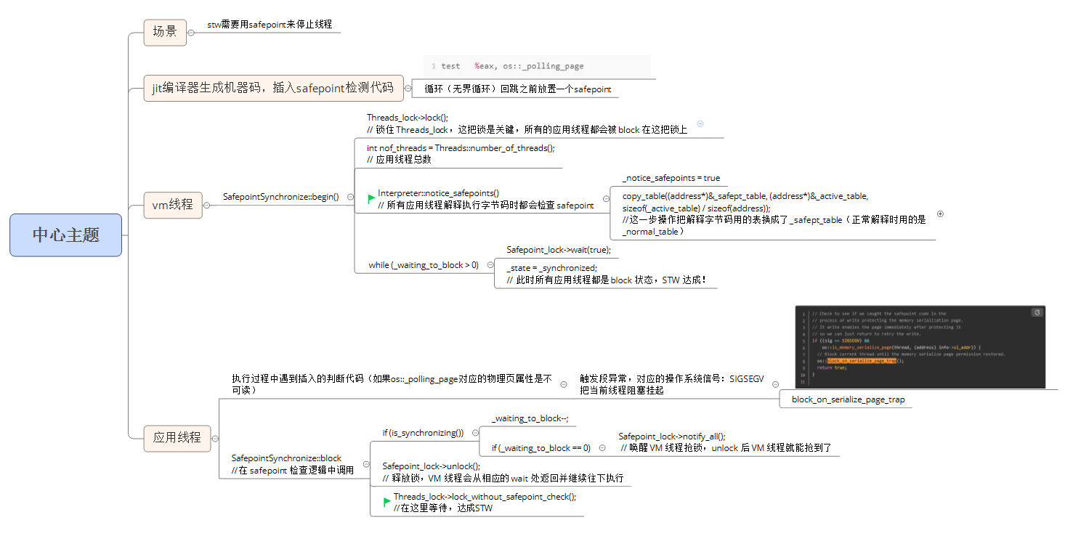Collapse the if (_waiting_to_block == 0) node
The height and width of the screenshot is (536, 1073).
[602, 448]
